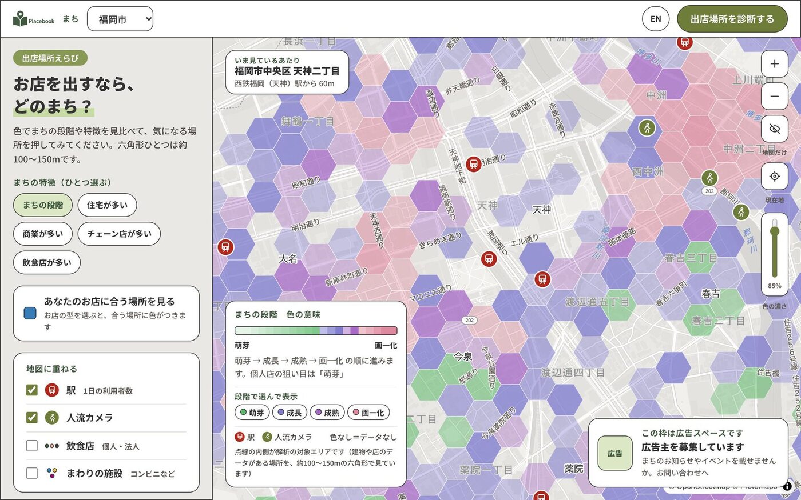
Task: Zoom out the map with the minus button
Action: click(x=774, y=97)
